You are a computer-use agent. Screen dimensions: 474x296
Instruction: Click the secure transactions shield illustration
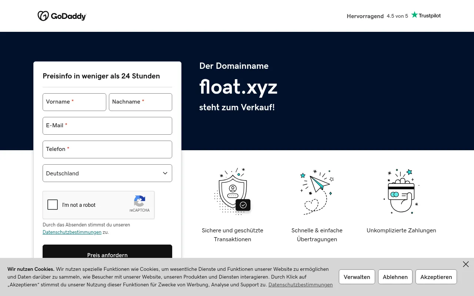233,191
